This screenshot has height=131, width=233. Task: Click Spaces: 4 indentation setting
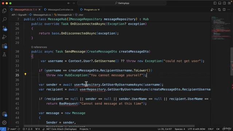180,129
